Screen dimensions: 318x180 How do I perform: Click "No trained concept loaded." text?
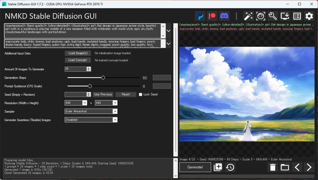click(112, 60)
